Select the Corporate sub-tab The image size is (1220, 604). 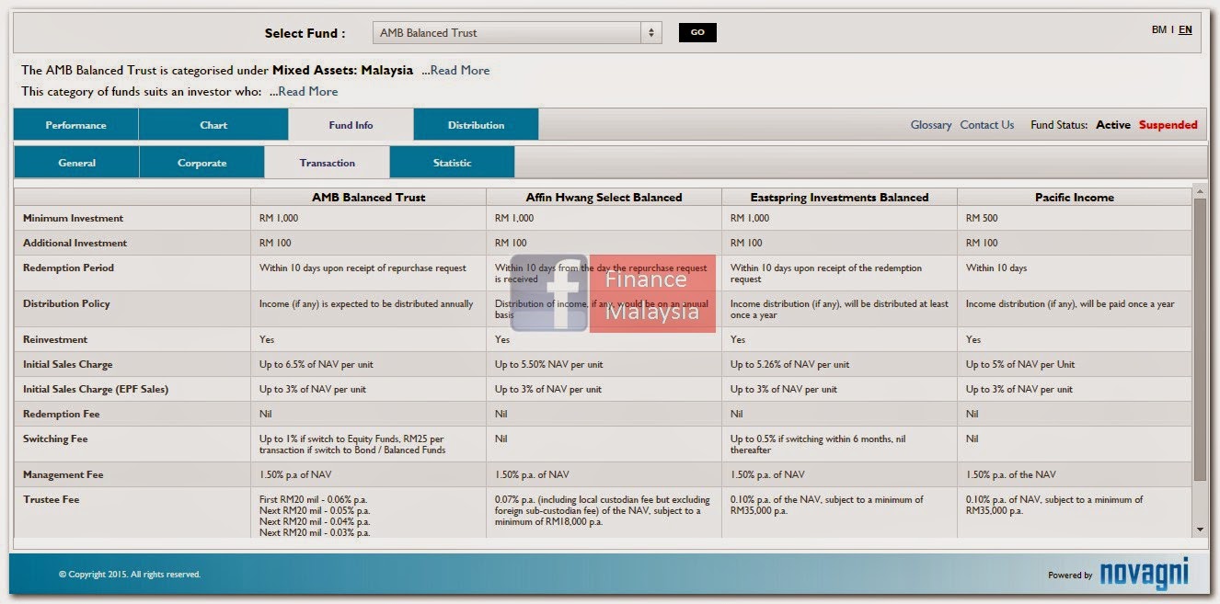click(201, 162)
